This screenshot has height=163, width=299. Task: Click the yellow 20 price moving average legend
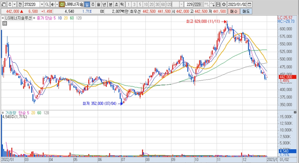click(66, 18)
